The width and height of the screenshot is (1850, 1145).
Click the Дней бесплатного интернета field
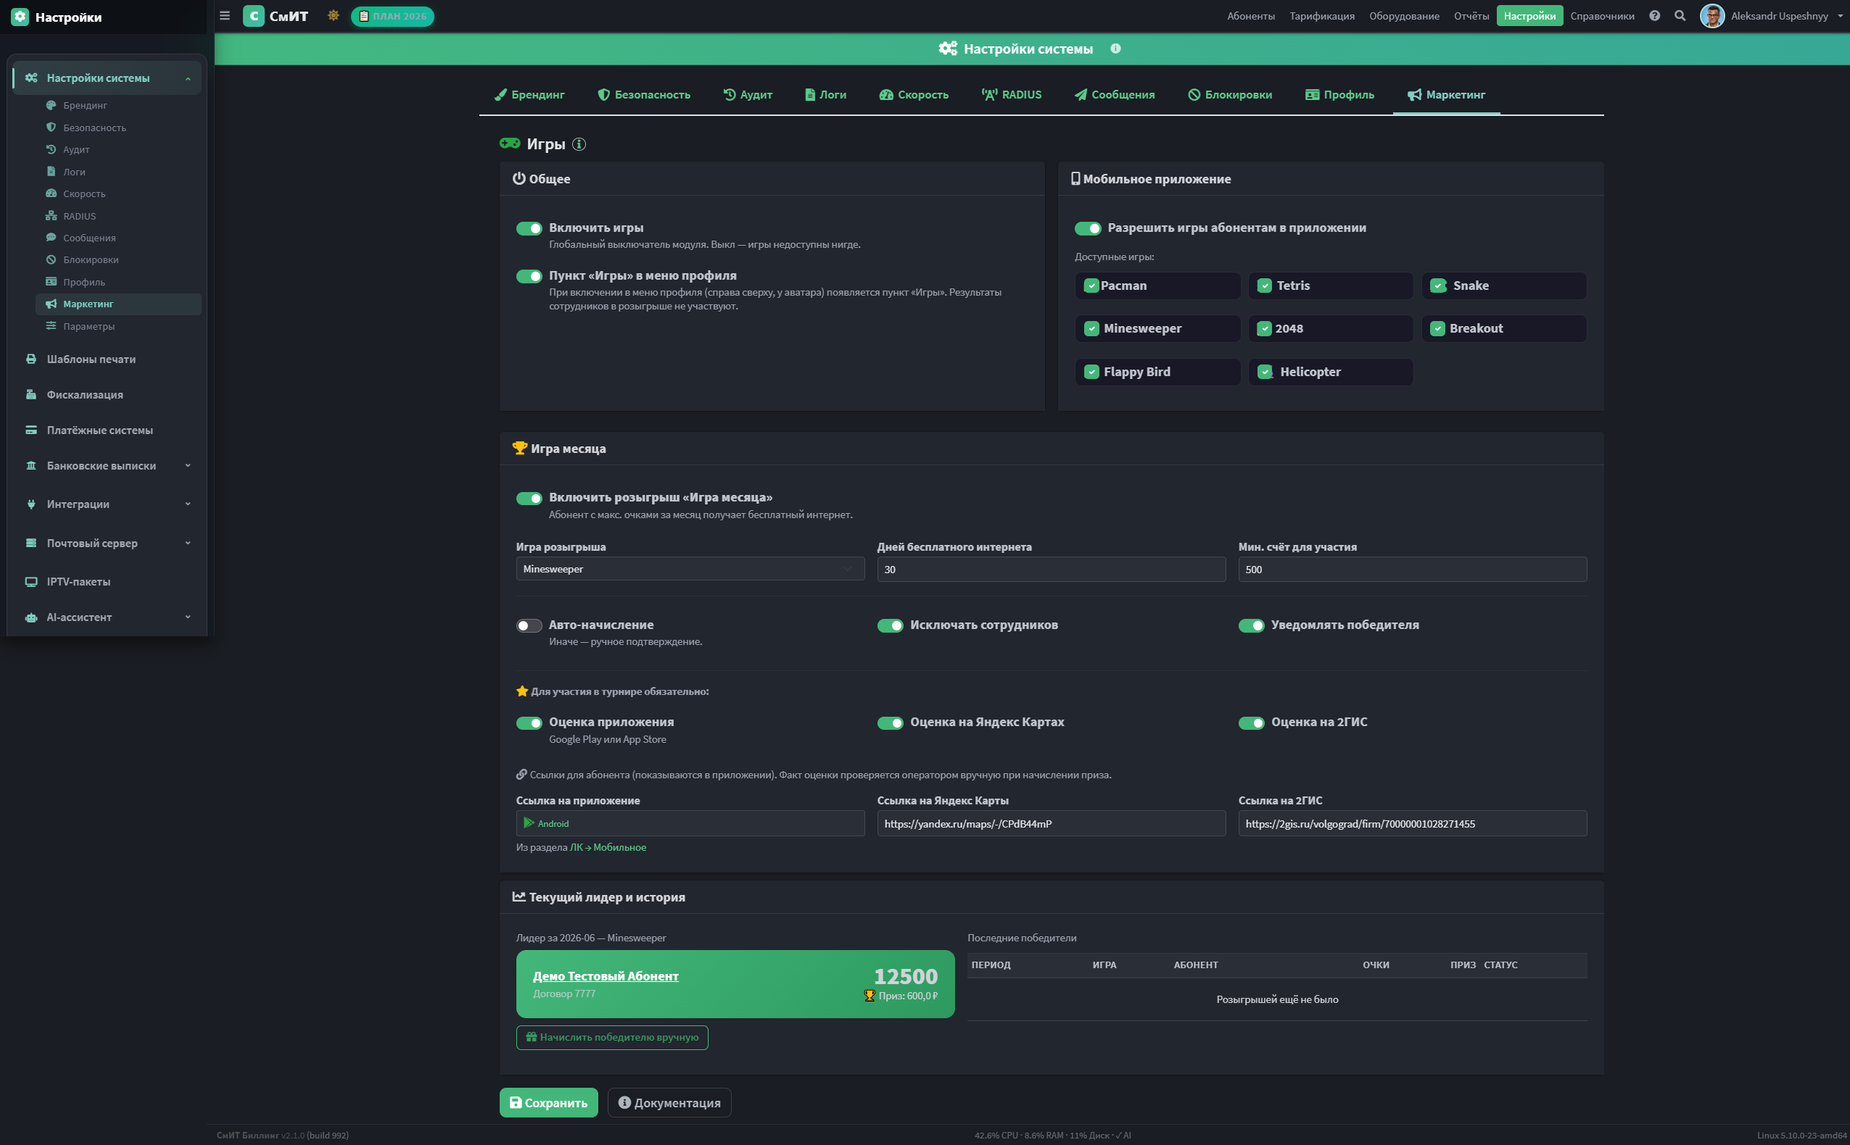point(1052,570)
